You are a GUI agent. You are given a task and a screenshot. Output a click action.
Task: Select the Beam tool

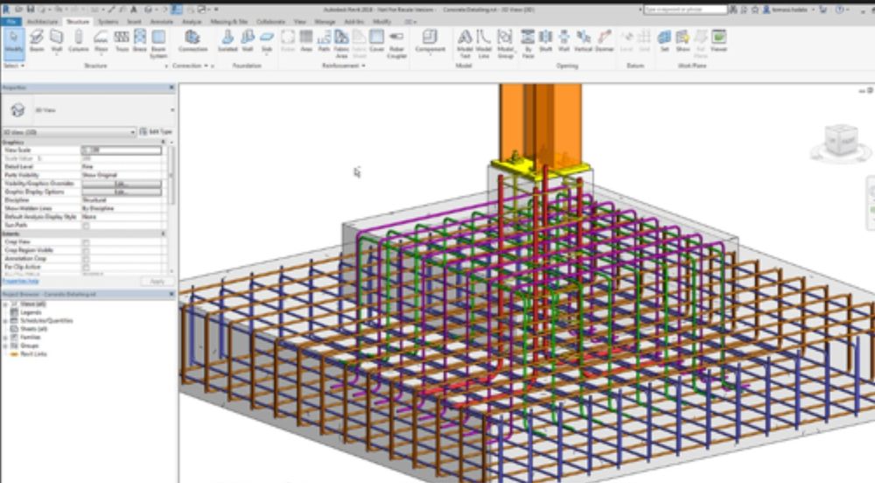[36, 42]
